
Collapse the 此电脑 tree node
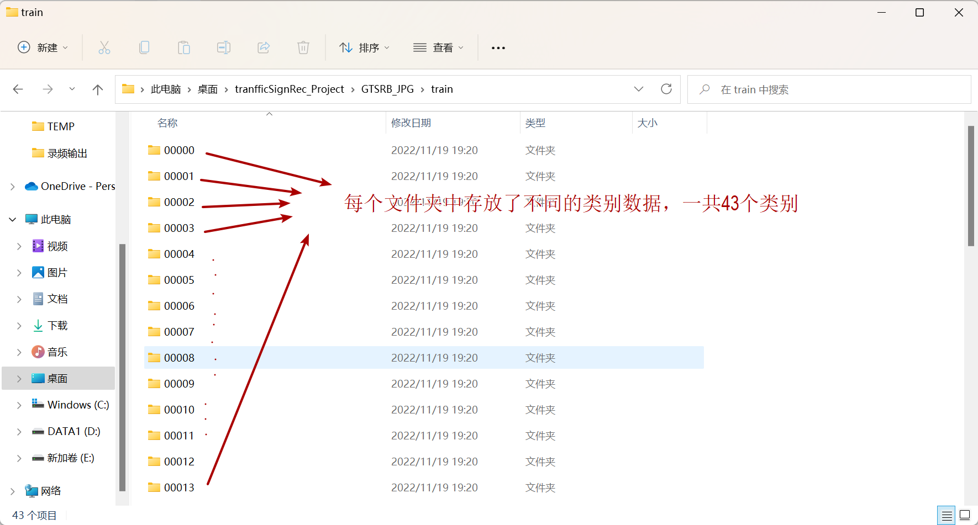tap(13, 220)
